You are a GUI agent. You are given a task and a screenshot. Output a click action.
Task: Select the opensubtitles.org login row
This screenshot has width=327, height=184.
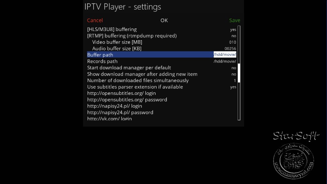[162, 93]
